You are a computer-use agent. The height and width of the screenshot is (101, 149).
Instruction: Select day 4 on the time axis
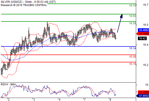tap(60, 99)
